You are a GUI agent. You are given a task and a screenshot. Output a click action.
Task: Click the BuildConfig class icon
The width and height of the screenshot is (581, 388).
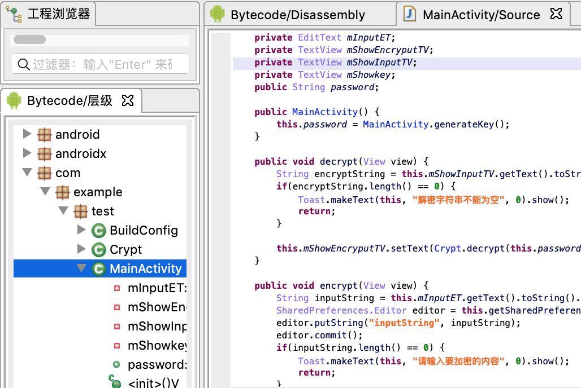point(98,231)
